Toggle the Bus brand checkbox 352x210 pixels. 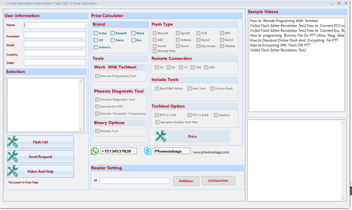point(133,40)
